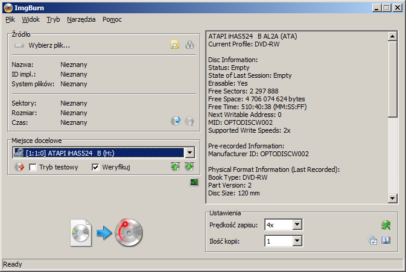Open the Pomoc menu
The image size is (406, 272).
[x=112, y=19]
